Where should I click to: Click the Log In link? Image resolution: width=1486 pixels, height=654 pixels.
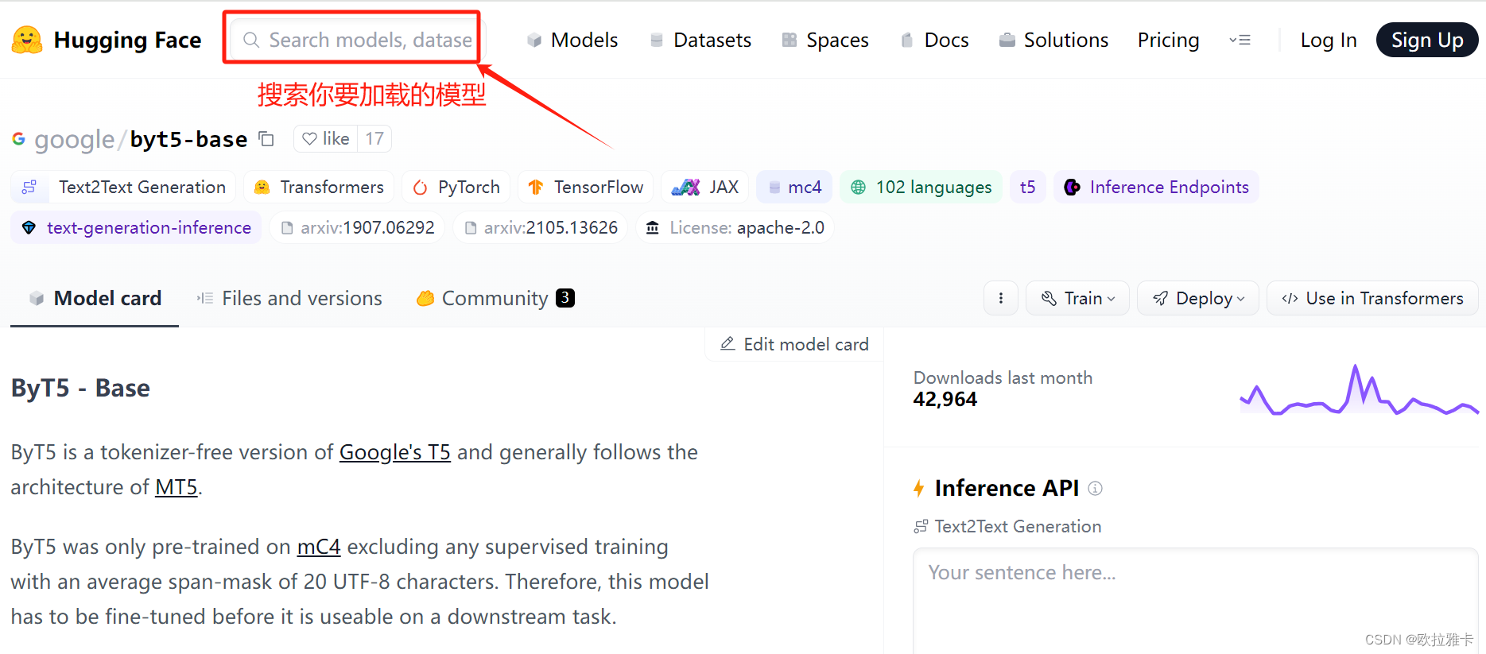pyautogui.click(x=1329, y=40)
